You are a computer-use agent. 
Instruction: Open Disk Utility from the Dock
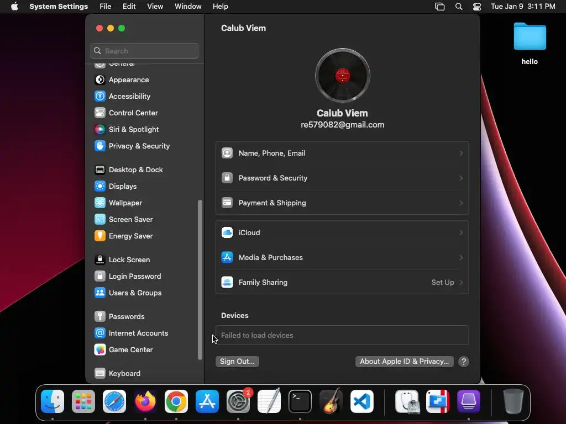pyautogui.click(x=407, y=401)
